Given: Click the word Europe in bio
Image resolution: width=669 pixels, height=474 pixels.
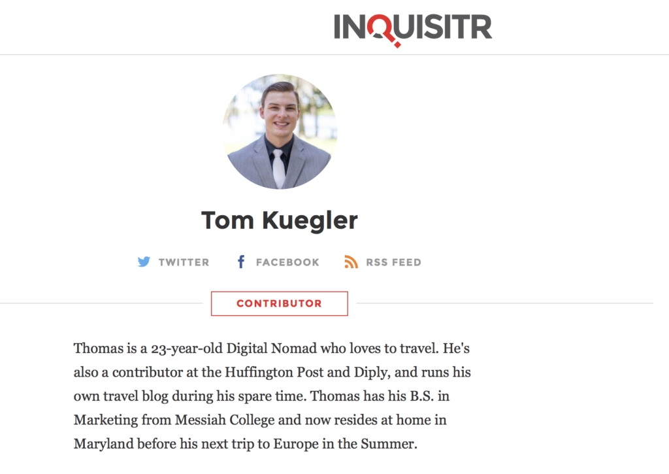Looking at the screenshot, I should tap(296, 444).
